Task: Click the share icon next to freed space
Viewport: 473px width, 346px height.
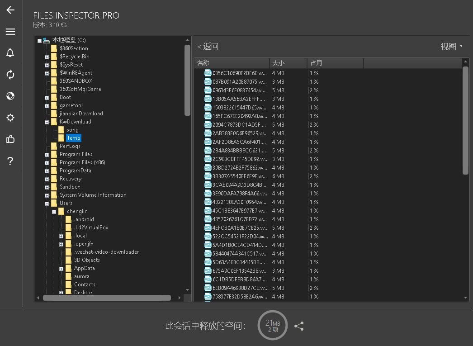Action: pos(299,325)
